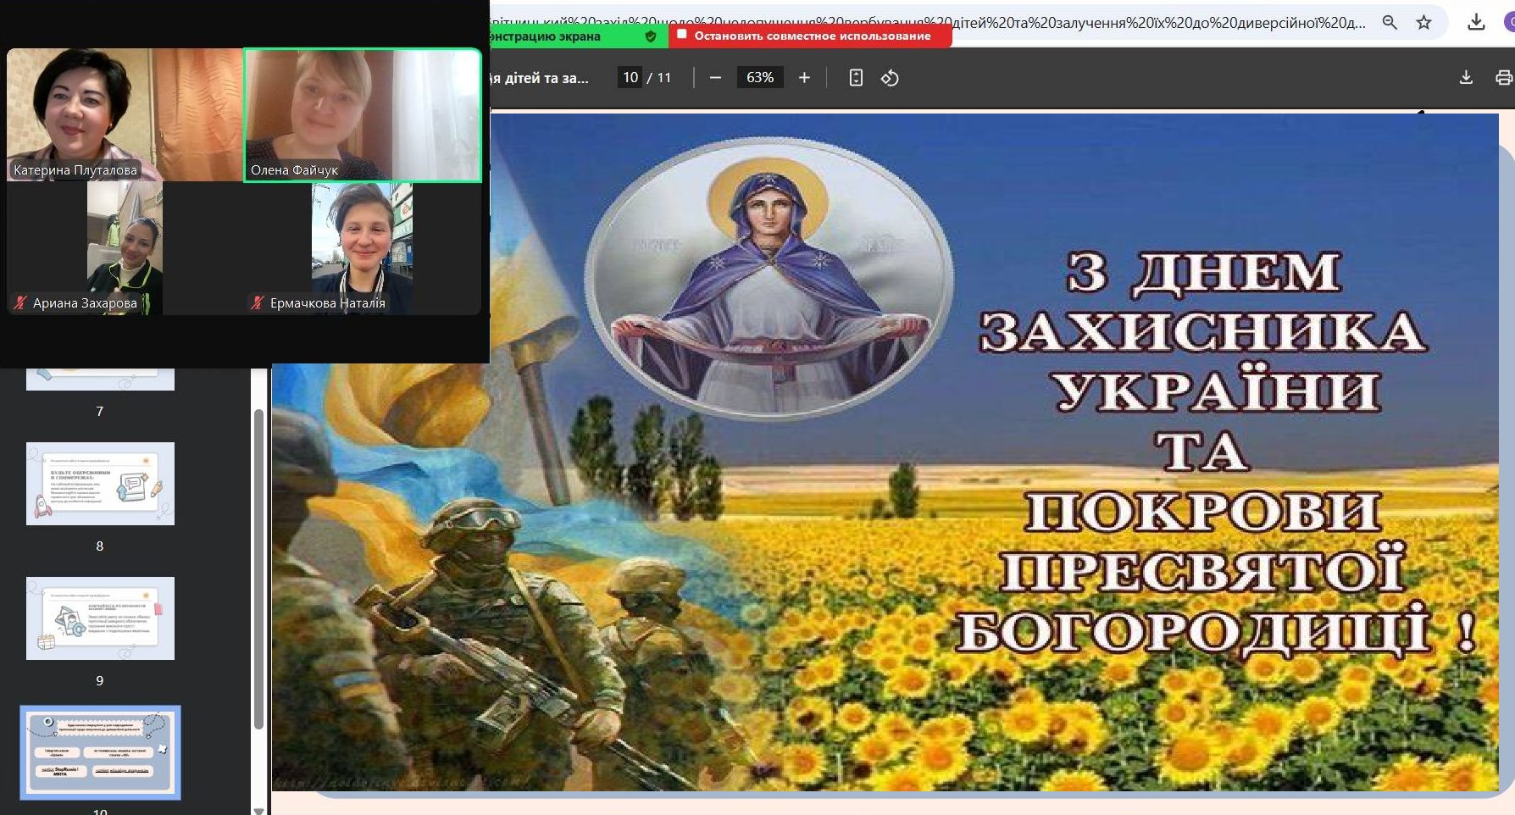Print the PDF document
The height and width of the screenshot is (815, 1515).
1503,78
